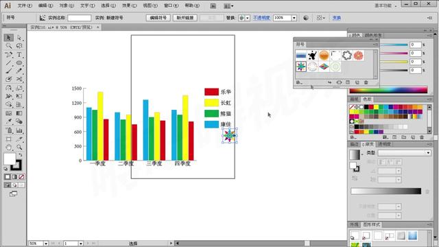This screenshot has width=439, height=247.
Task: Click the 断开链接 (Break Link) button
Action: click(185, 18)
